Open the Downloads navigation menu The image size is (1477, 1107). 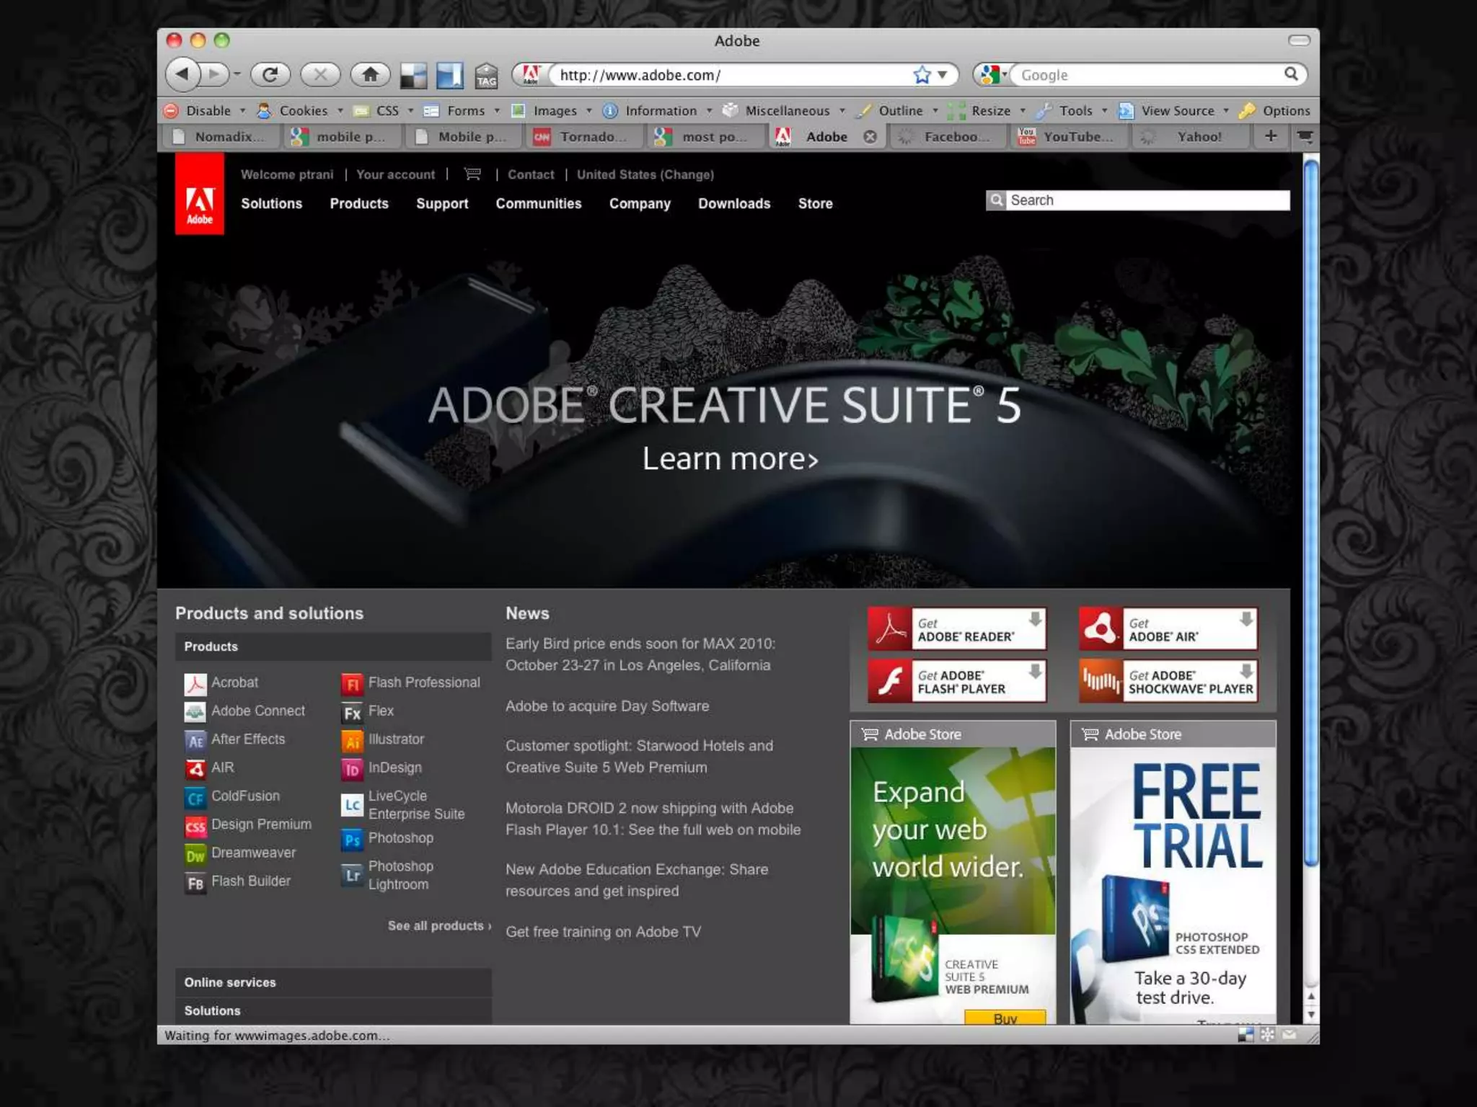(733, 204)
